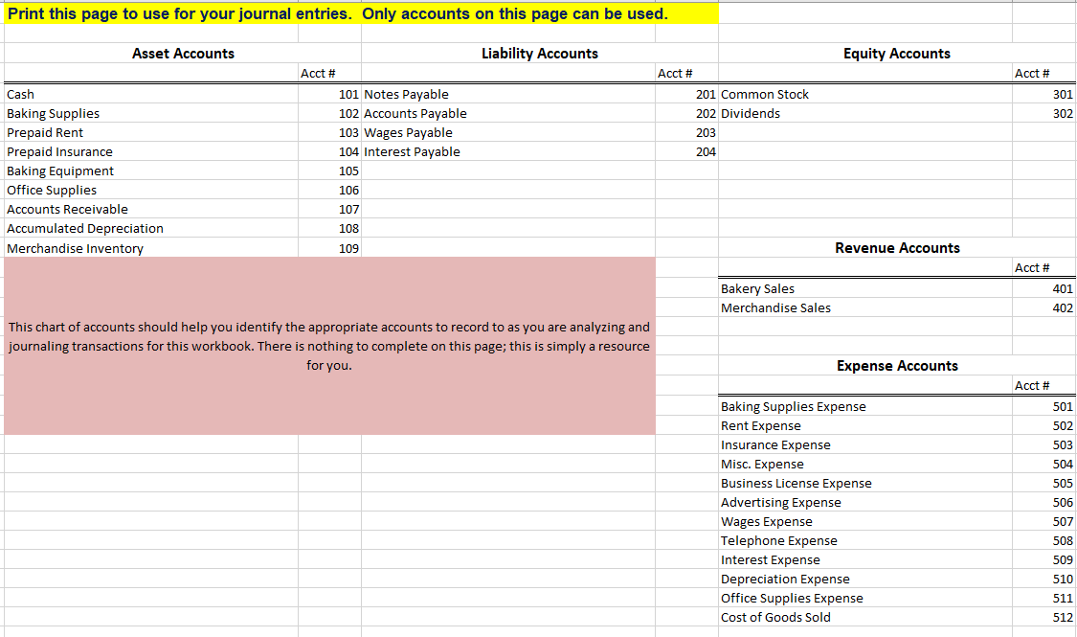Click account number 105
The height and width of the screenshot is (637, 1077).
329,171
